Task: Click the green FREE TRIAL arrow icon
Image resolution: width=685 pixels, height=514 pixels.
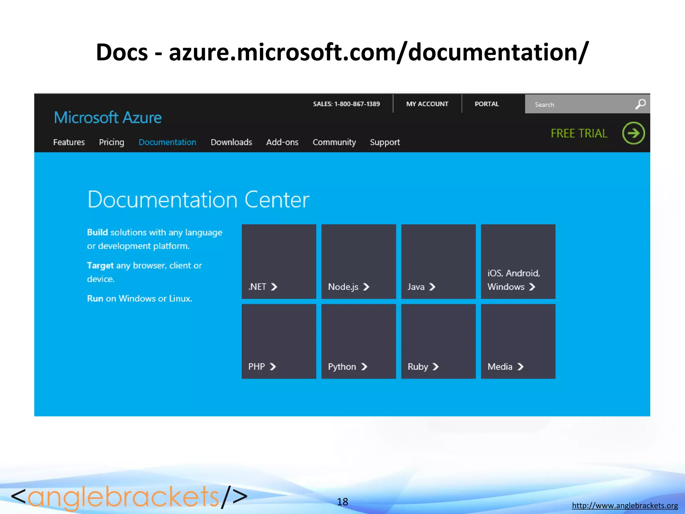Action: point(633,133)
